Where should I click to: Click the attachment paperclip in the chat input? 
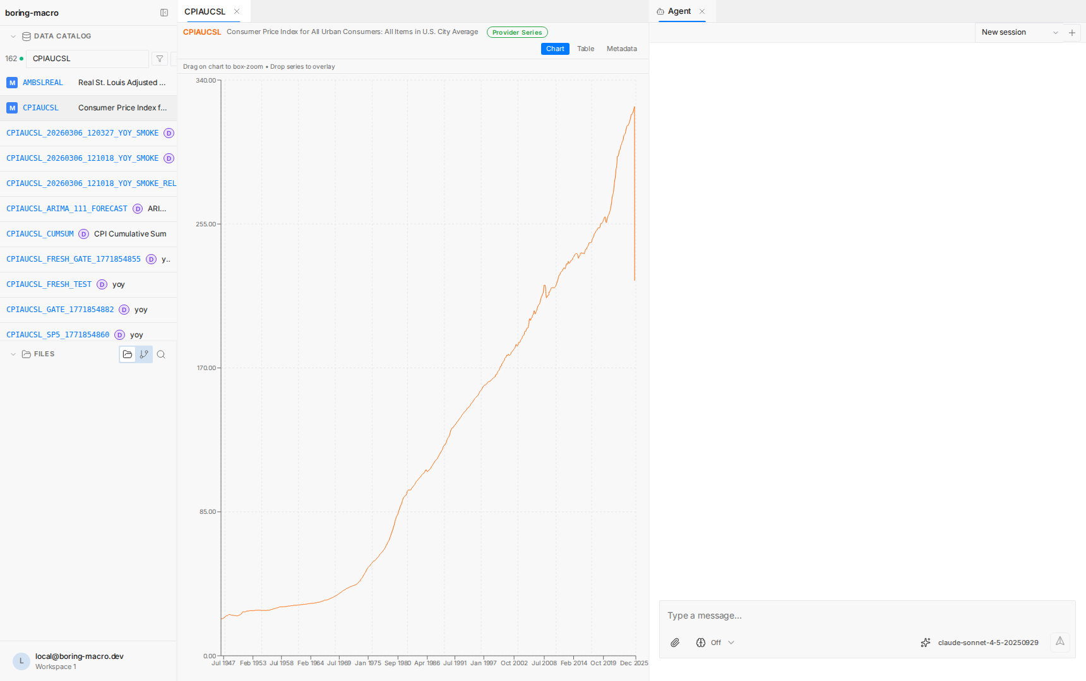674,642
